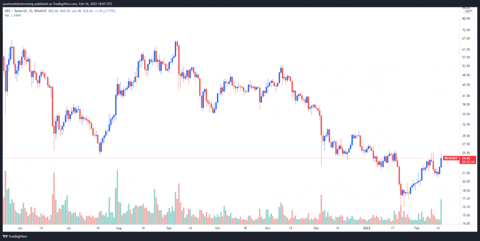Click the Oct label on the time axis
Screen dimensions: 480x241
217,228
